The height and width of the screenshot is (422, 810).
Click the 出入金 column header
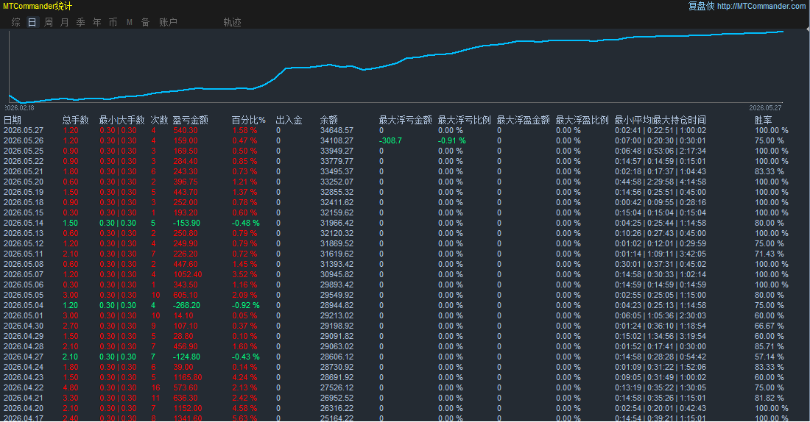289,120
